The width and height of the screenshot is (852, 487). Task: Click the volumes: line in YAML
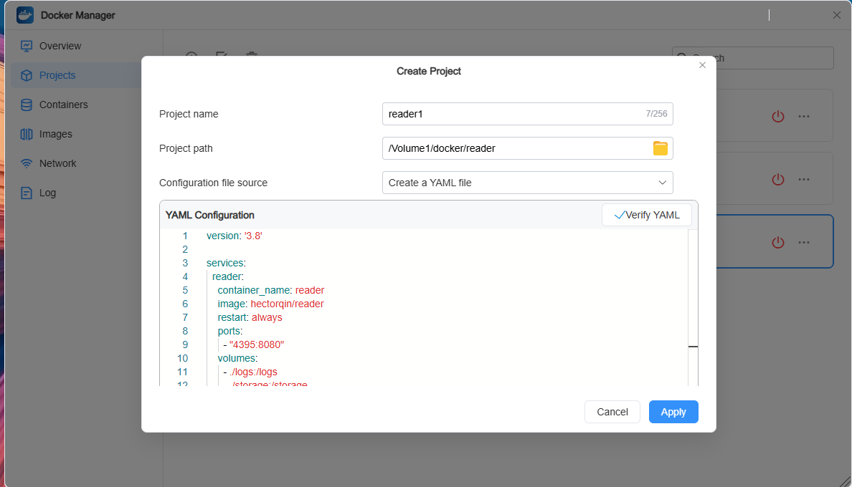[237, 359]
